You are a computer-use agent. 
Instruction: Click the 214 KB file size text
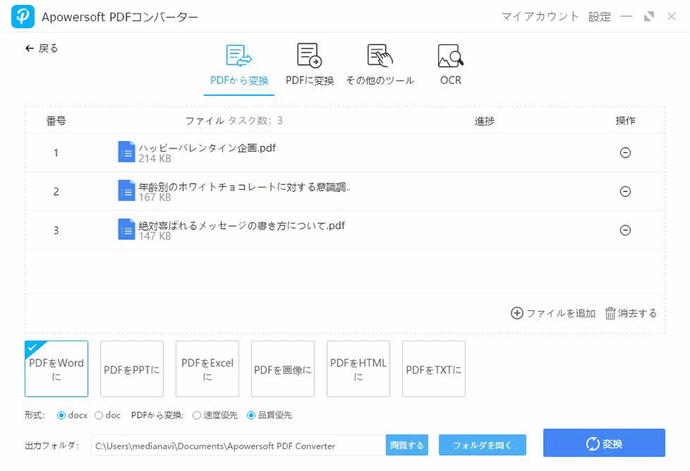155,158
